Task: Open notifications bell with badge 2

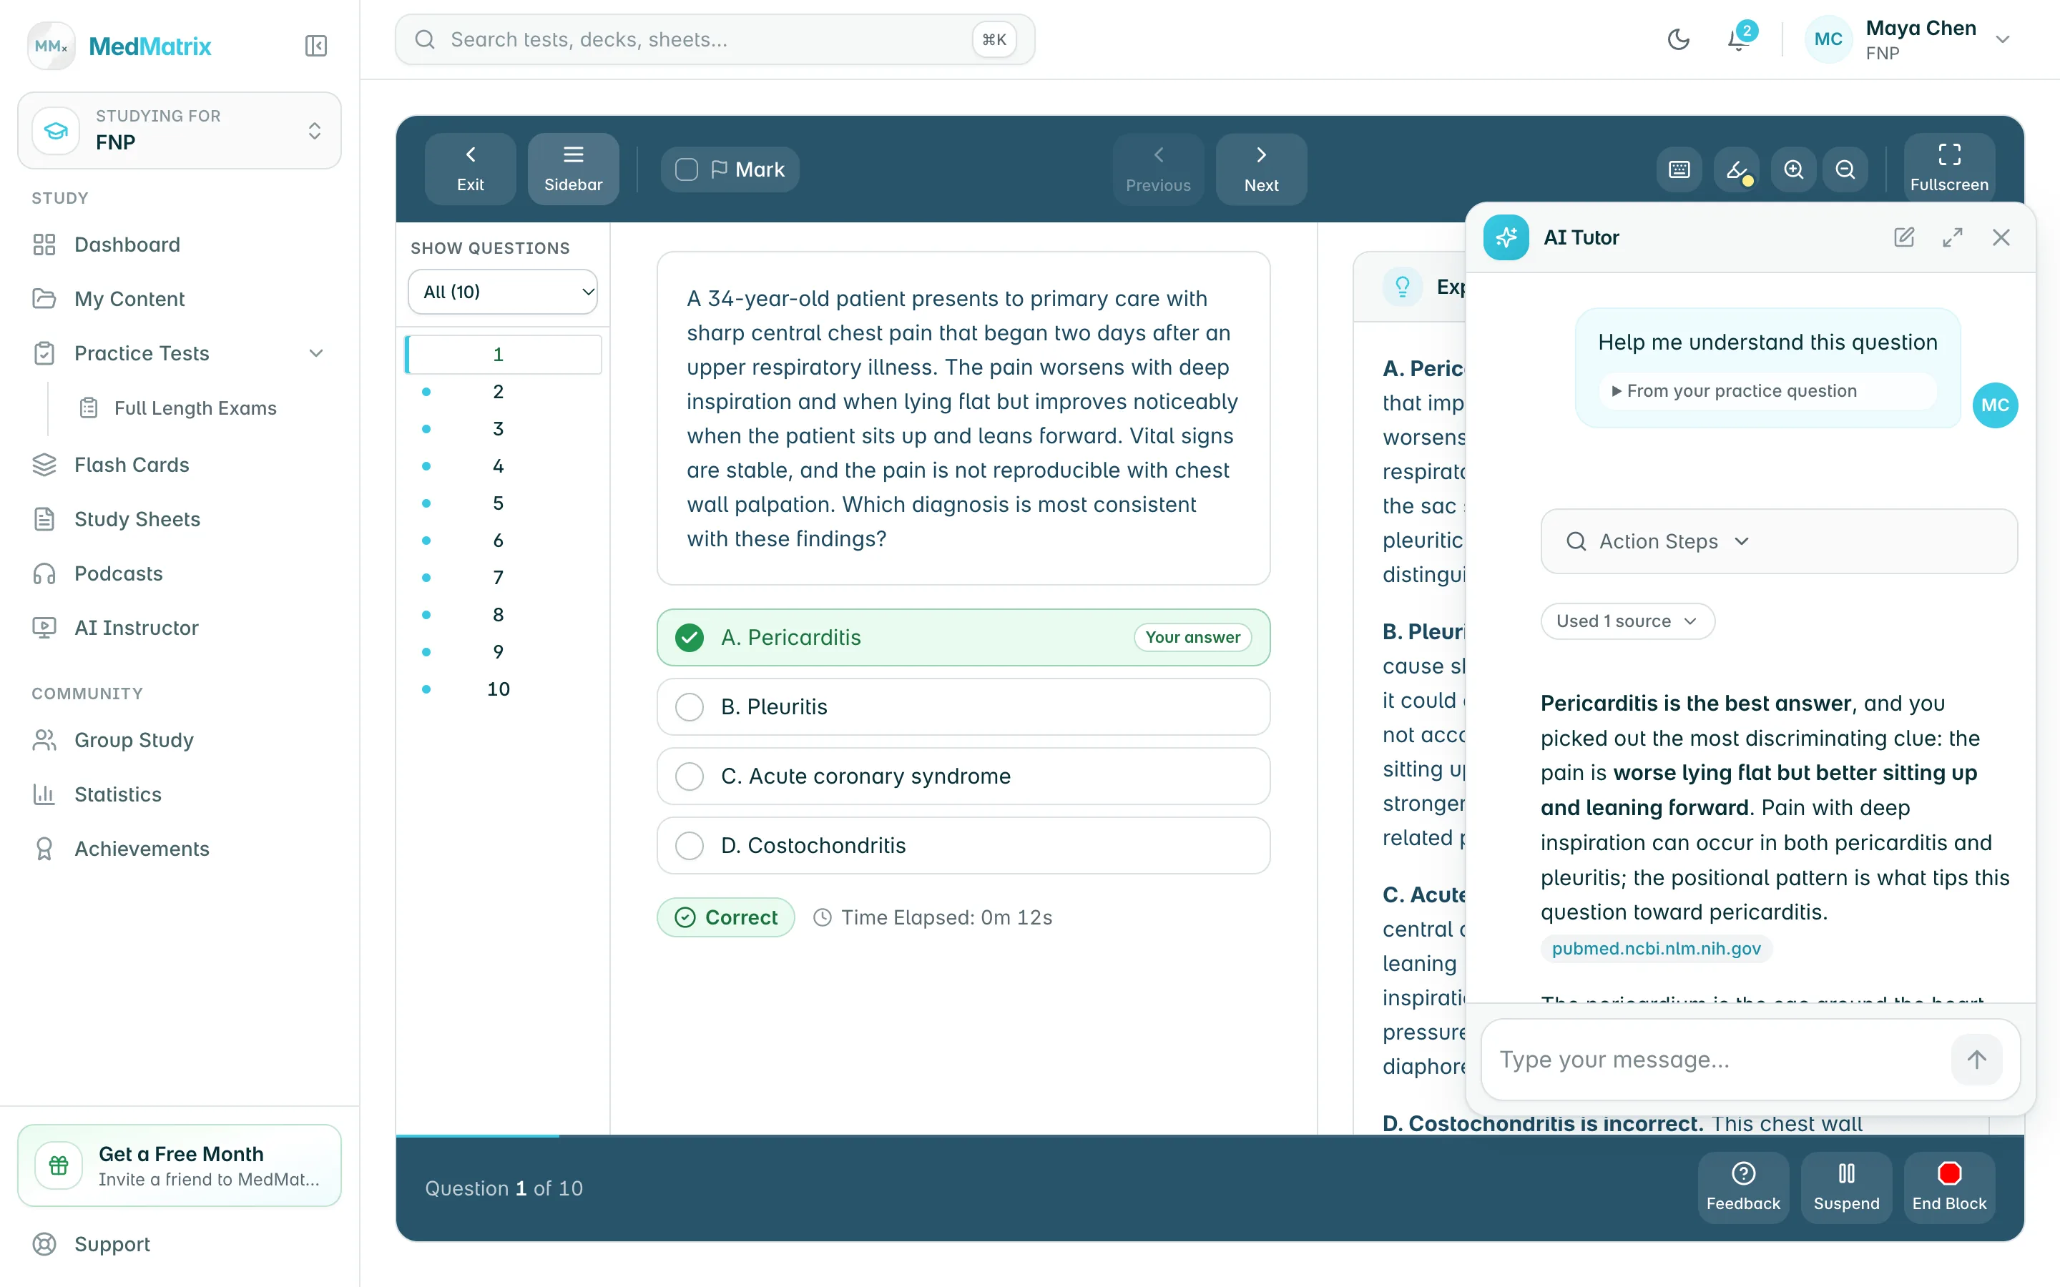Action: (1737, 39)
